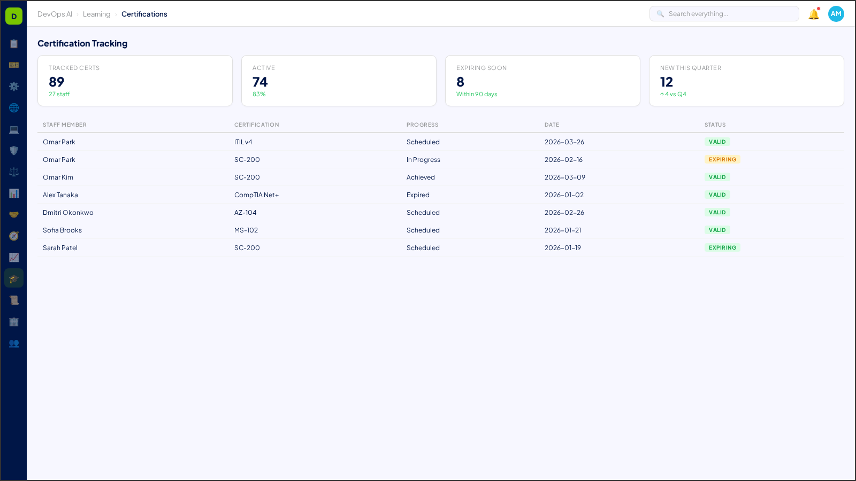The width and height of the screenshot is (856, 481).
Task: Click the building icon in the sidebar
Action: pyautogui.click(x=14, y=322)
